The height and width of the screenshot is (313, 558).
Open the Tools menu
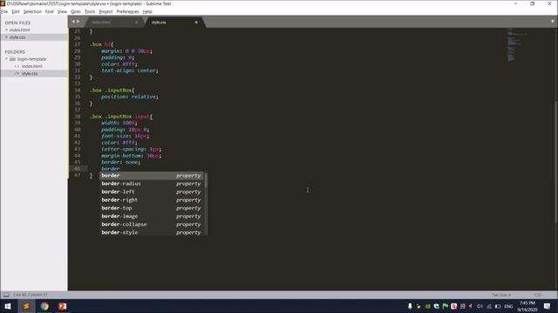(90, 11)
